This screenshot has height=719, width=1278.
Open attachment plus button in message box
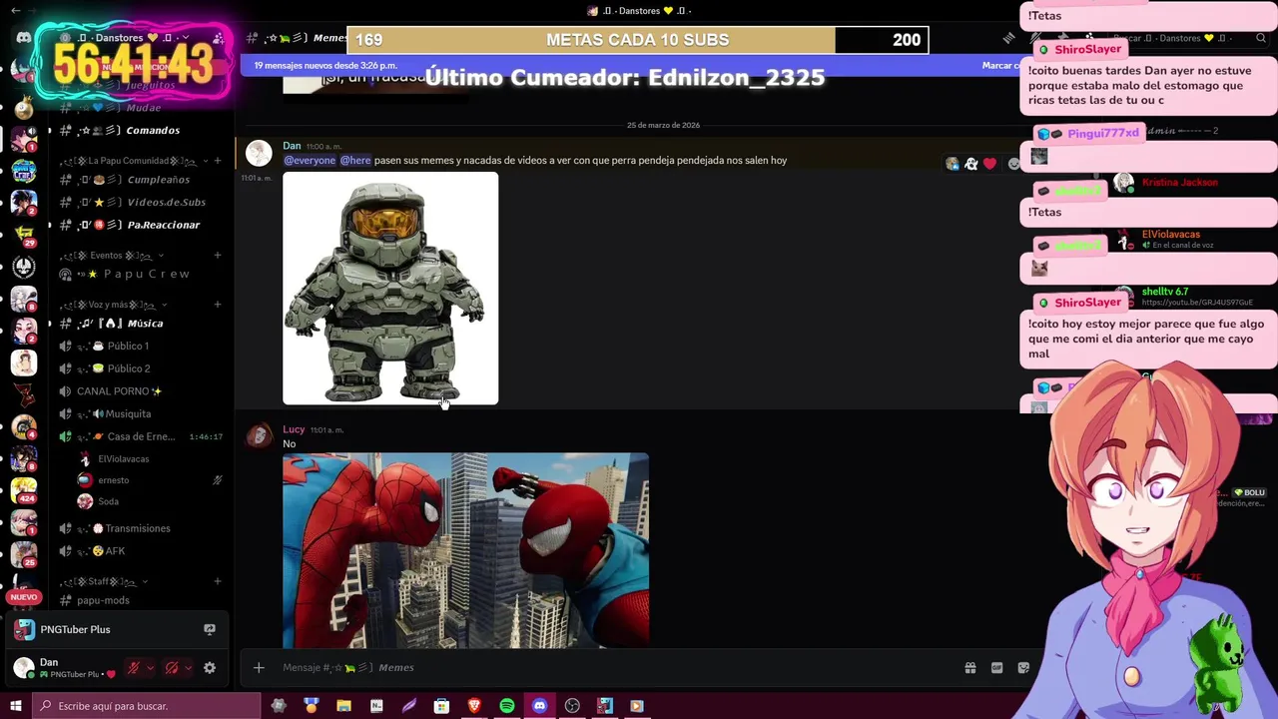tap(259, 667)
